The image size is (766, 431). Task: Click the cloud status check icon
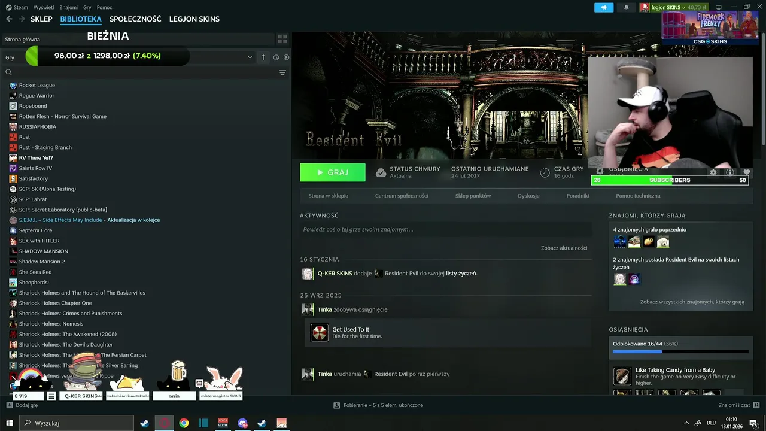pos(381,172)
